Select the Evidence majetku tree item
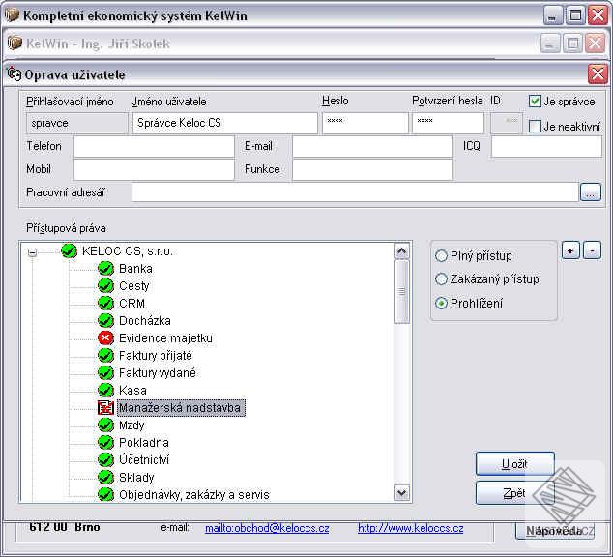This screenshot has height=557, width=613. click(165, 338)
